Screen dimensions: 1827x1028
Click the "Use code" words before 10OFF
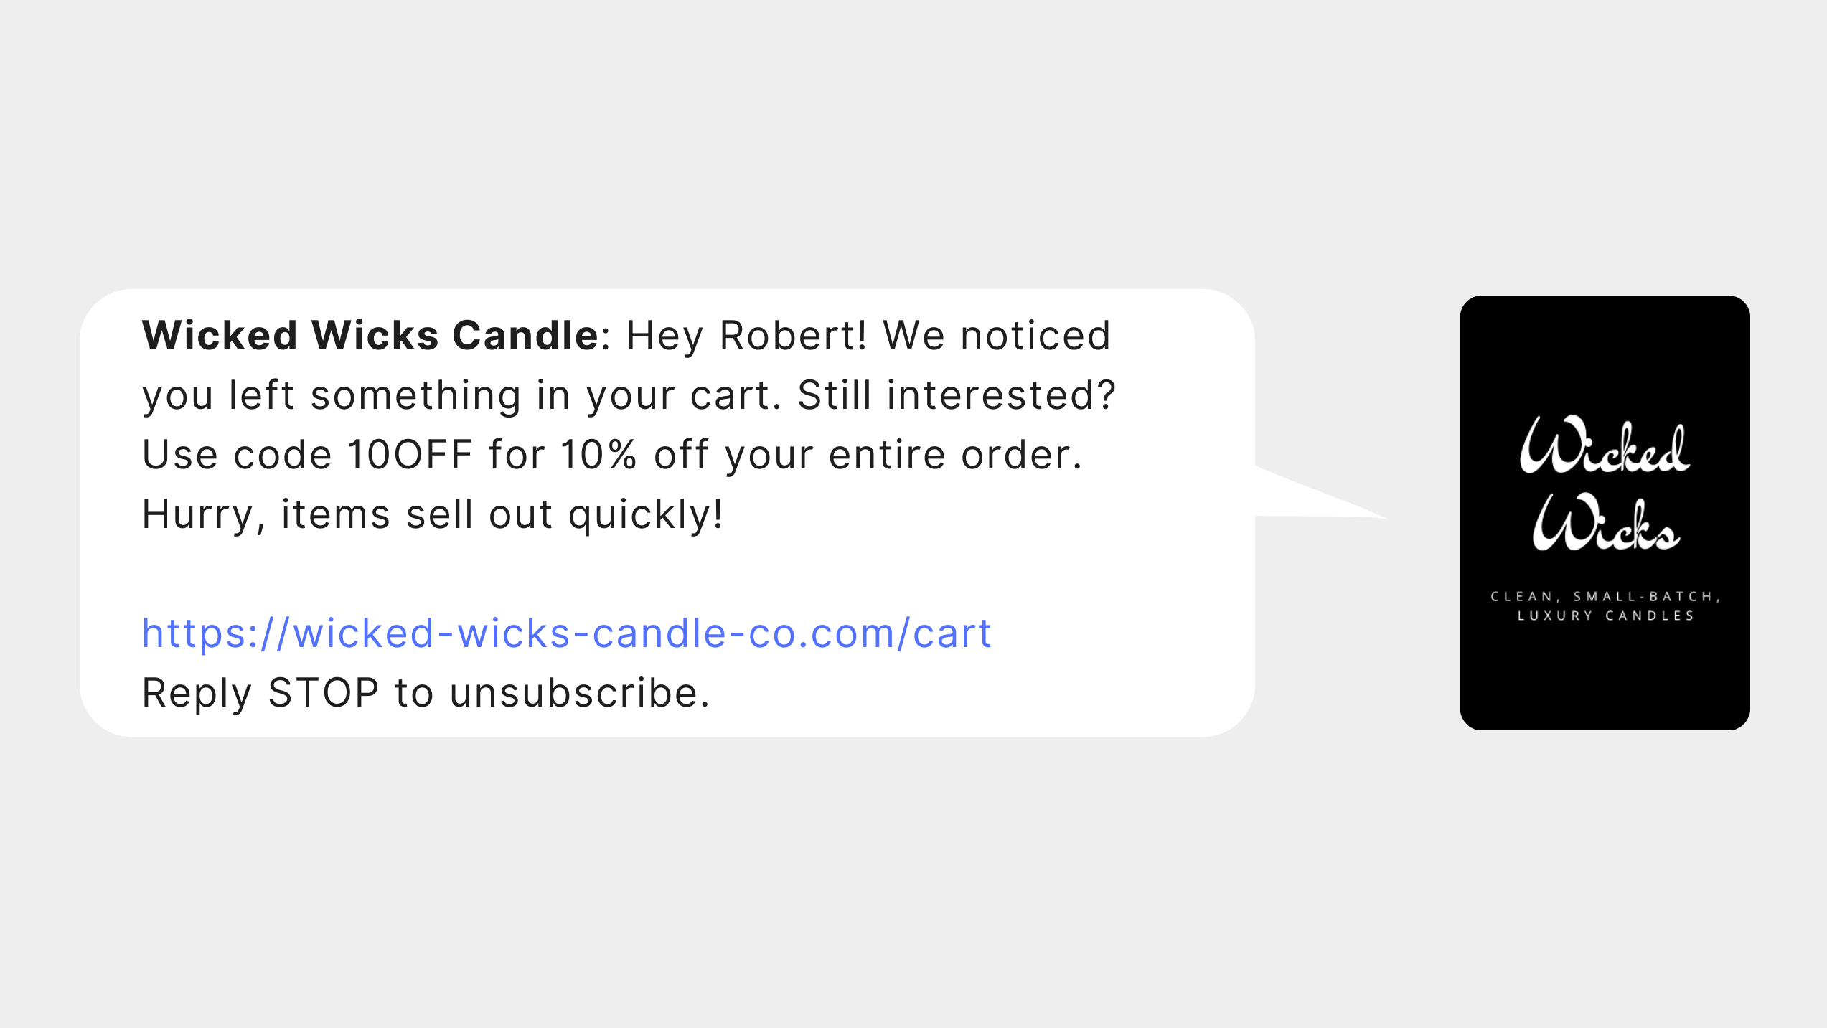tap(237, 455)
